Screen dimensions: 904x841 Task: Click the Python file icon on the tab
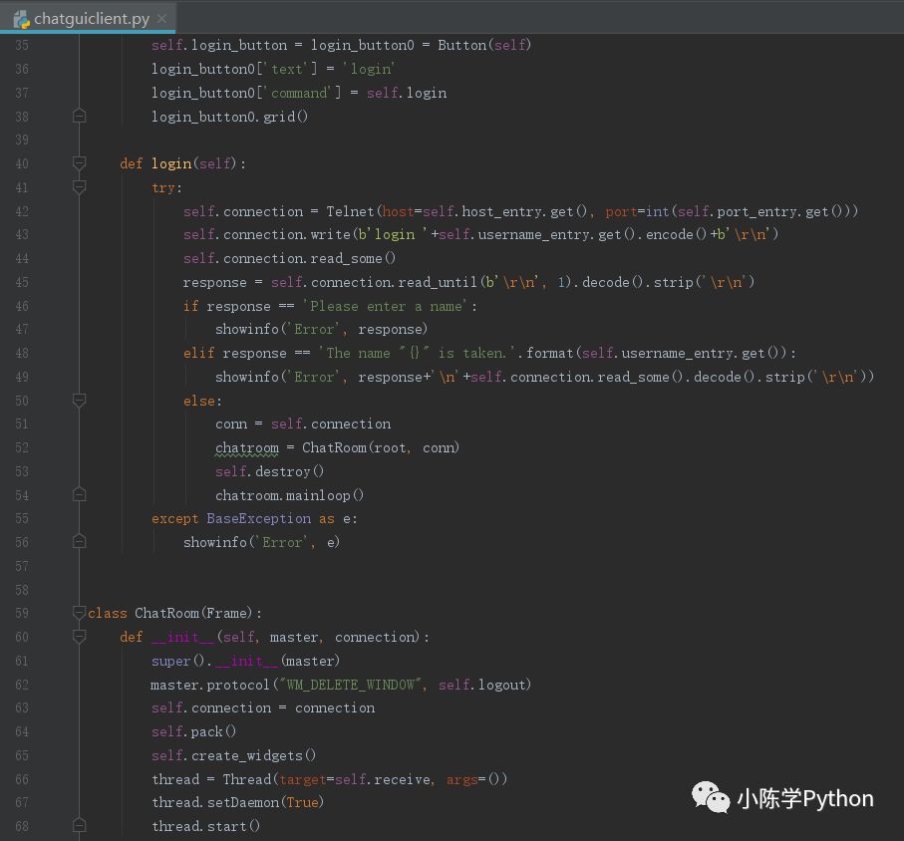tap(21, 19)
